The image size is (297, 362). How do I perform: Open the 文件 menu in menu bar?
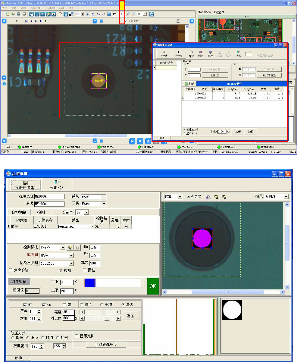(x=5, y=8)
